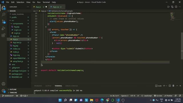This screenshot has width=183, height=103.
Task: Switch to the Output panel tab
Action: point(48,86)
